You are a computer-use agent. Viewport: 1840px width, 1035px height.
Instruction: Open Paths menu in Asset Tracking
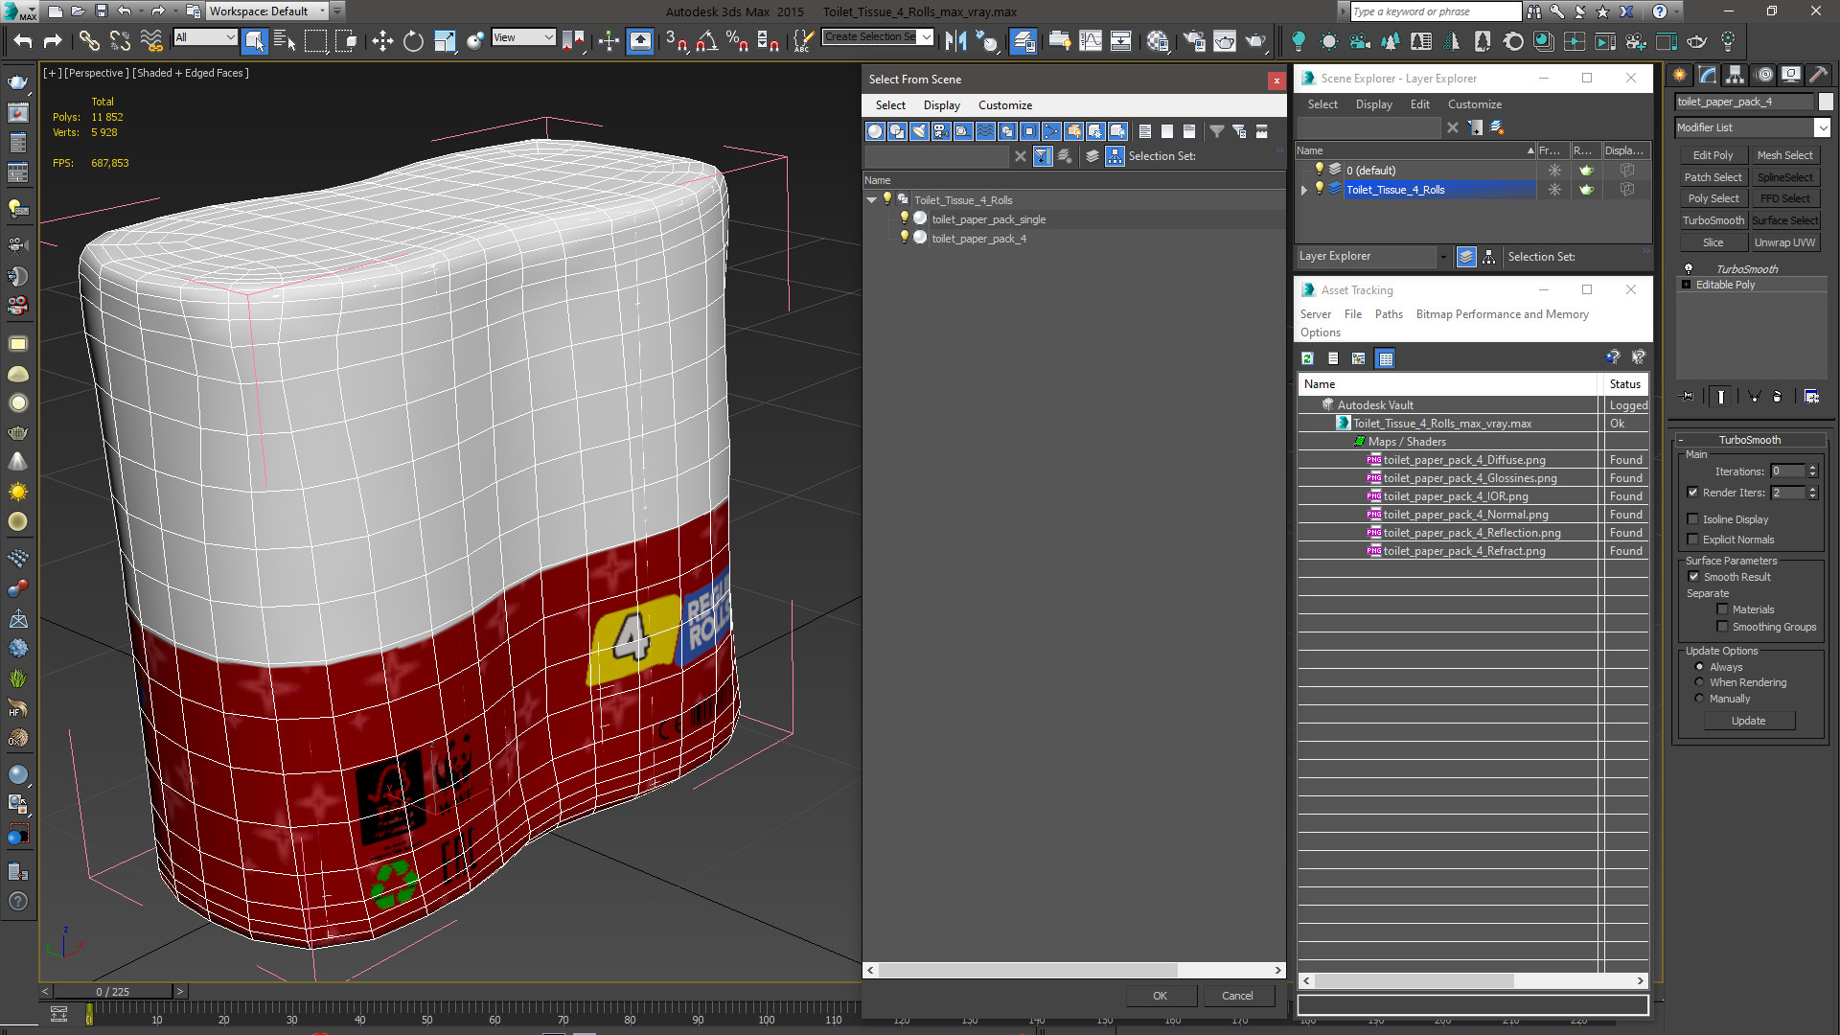[1388, 314]
